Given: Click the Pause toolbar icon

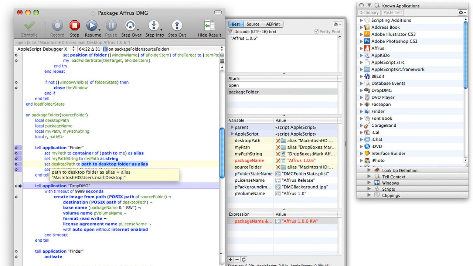Looking at the screenshot, I should pos(111,25).
